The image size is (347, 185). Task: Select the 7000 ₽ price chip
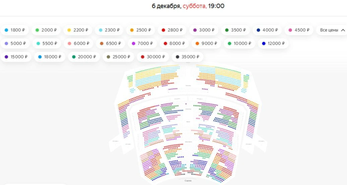pos(142,44)
